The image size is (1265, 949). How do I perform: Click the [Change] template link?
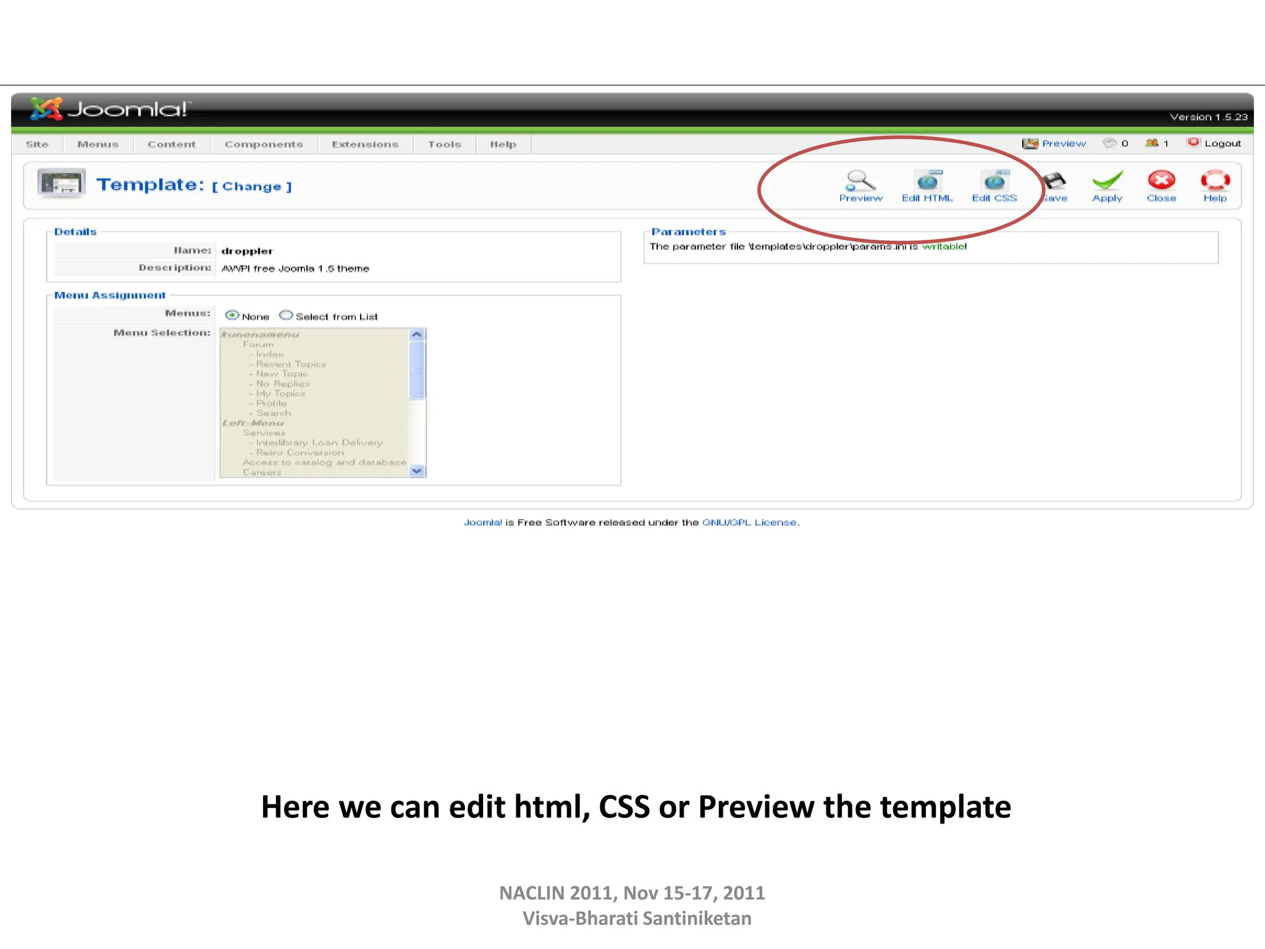point(252,187)
